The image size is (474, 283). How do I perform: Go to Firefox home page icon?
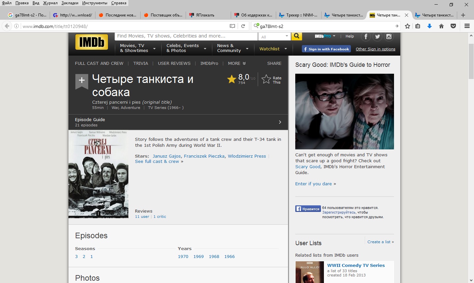pos(441,26)
